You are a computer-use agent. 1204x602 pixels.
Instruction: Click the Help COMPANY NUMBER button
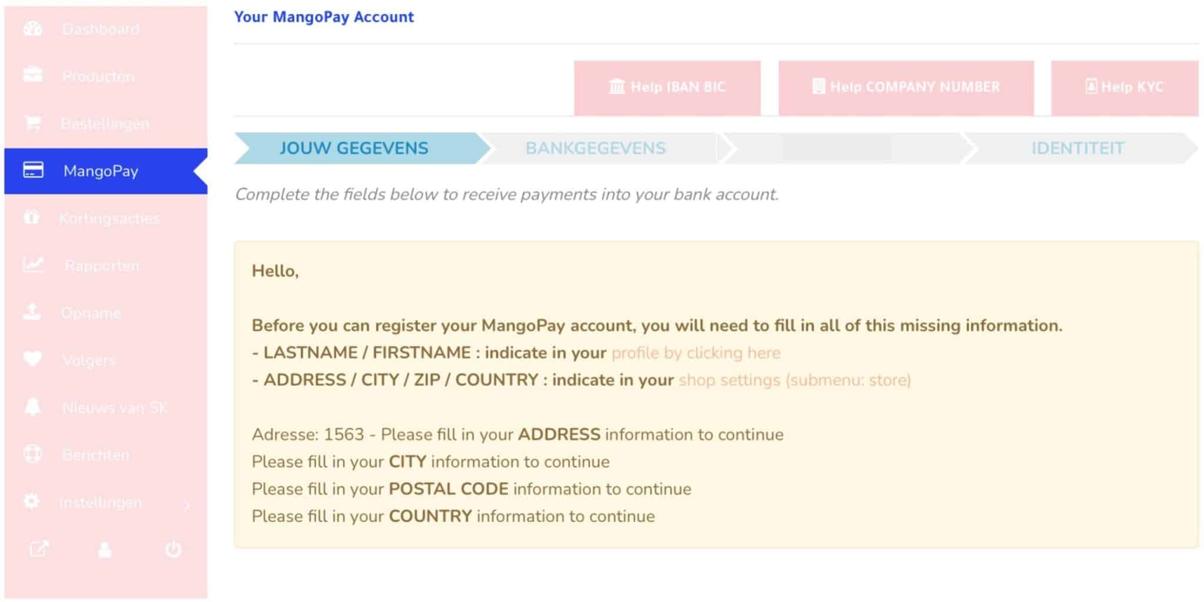click(906, 88)
